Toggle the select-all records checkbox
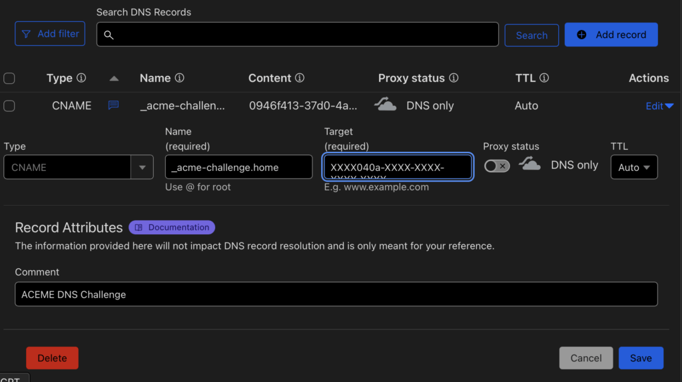The width and height of the screenshot is (682, 382). coord(9,79)
